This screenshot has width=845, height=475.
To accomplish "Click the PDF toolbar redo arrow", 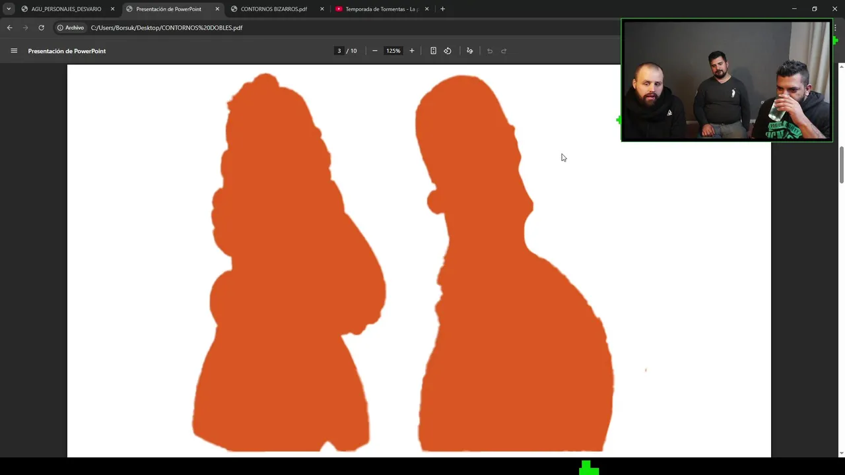I will click(x=504, y=51).
